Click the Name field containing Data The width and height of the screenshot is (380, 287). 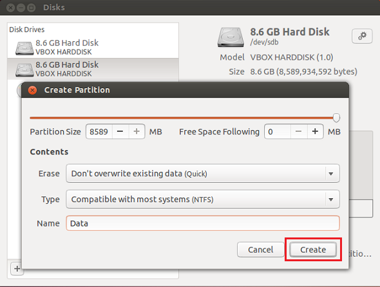203,223
